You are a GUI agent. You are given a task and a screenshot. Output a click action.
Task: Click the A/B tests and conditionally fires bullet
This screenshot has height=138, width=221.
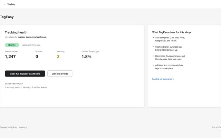pyautogui.click(x=169, y=67)
